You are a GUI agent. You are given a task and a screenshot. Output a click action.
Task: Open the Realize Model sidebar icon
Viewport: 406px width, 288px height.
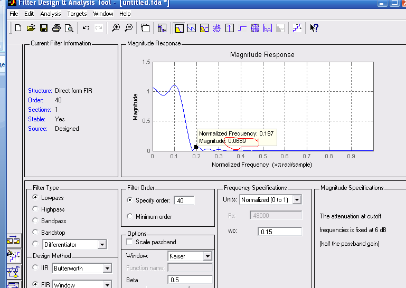(13, 272)
